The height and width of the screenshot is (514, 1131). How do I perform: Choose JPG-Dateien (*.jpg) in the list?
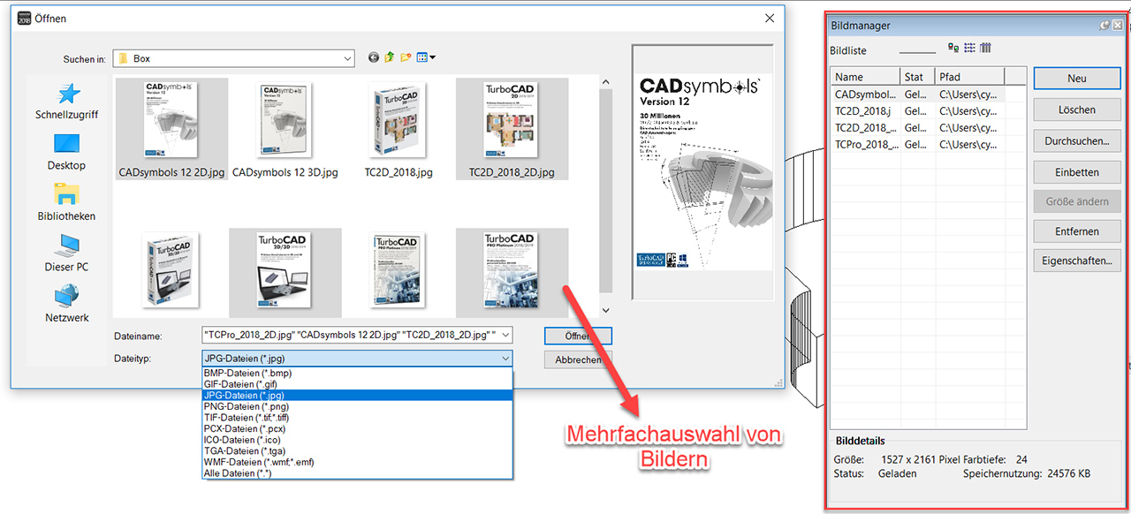357,396
